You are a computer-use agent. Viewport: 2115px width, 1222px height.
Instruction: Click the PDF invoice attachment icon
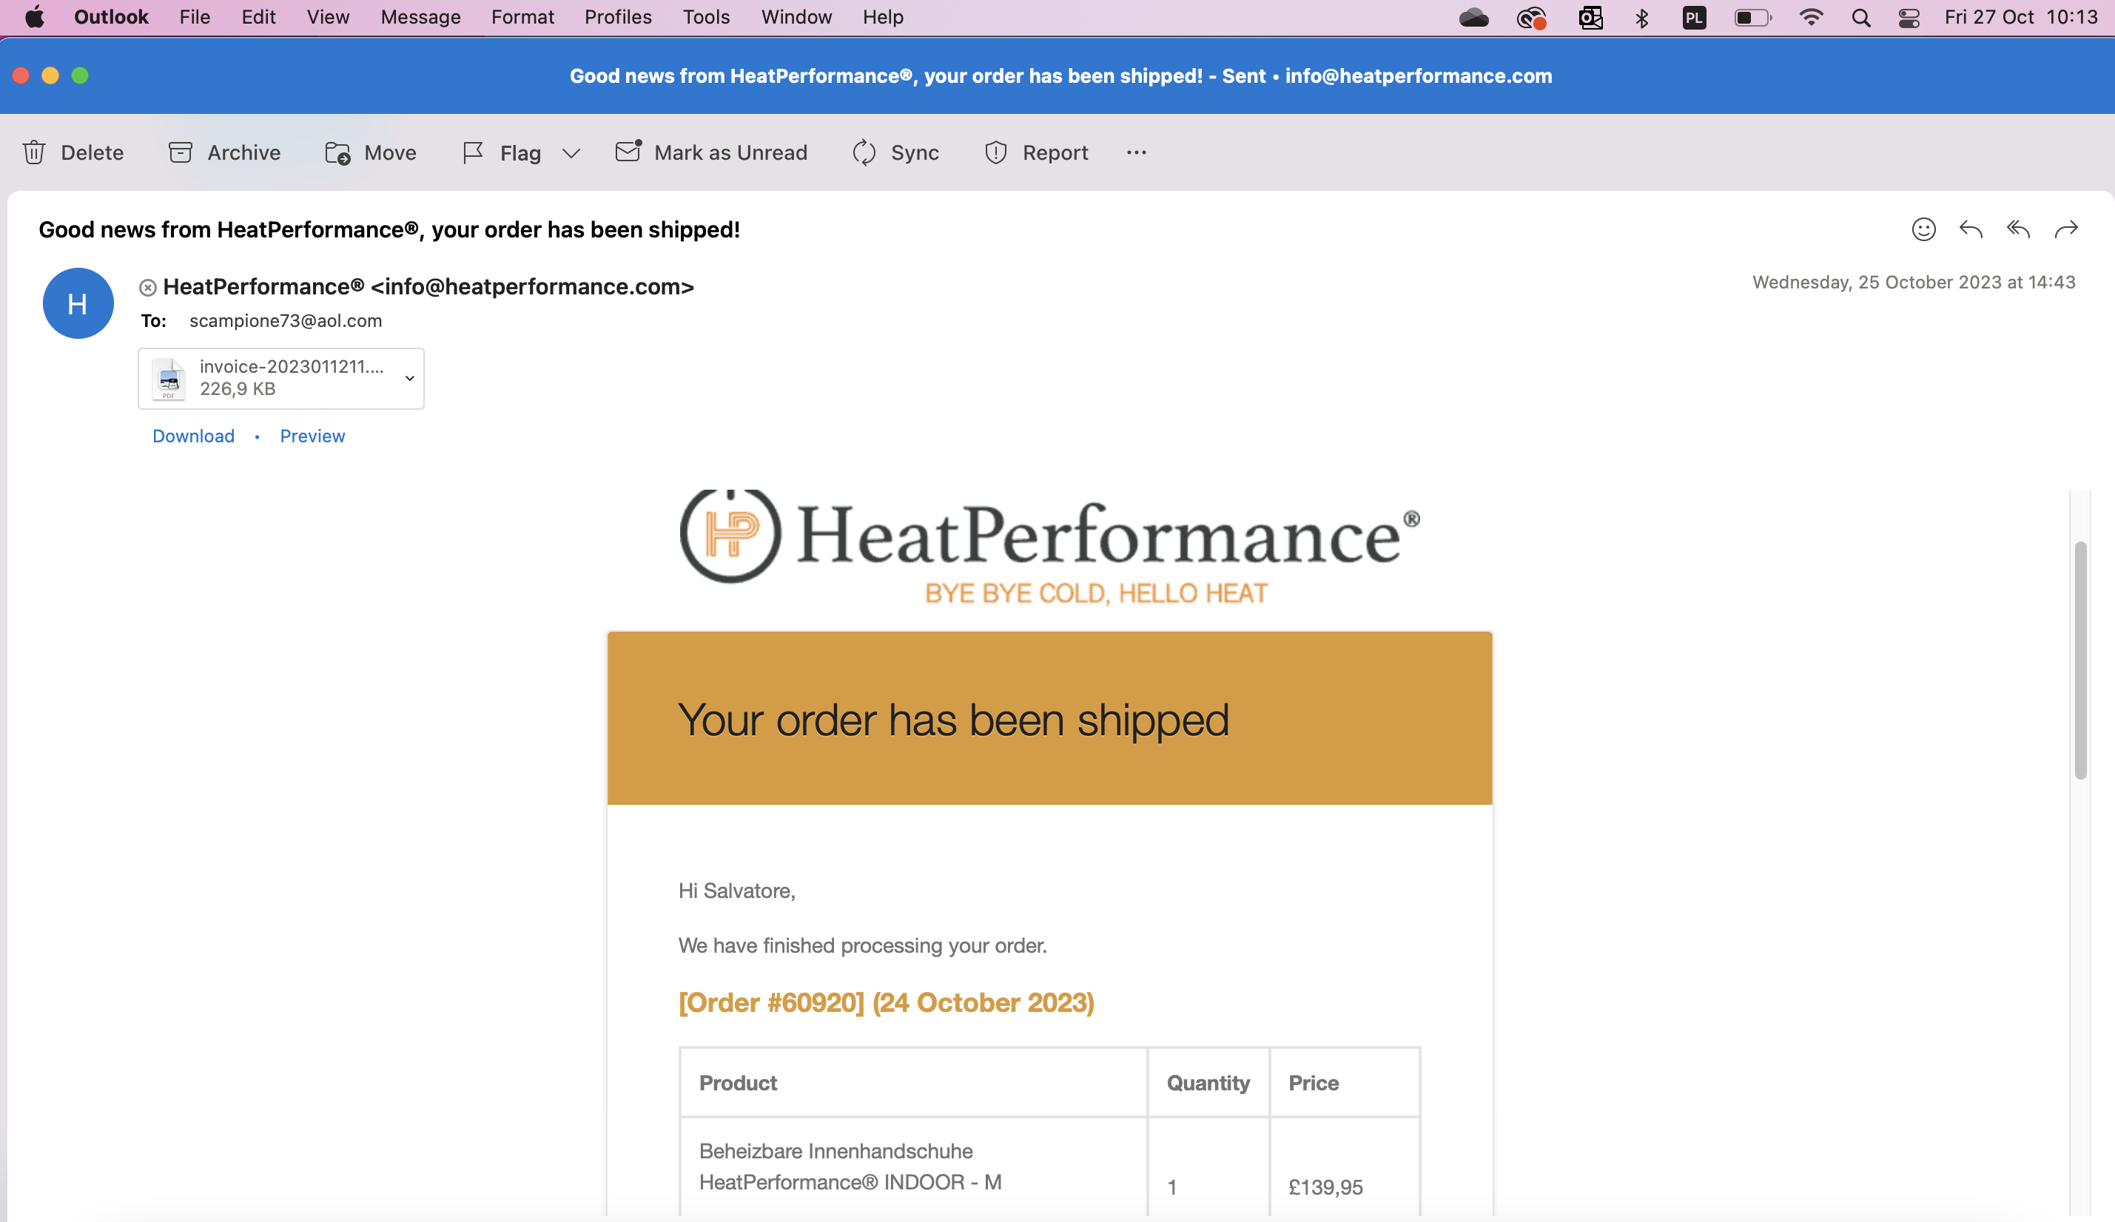(169, 379)
